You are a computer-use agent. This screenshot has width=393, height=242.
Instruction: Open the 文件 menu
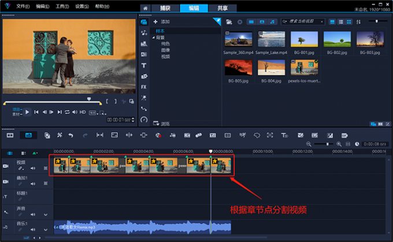coord(23,6)
